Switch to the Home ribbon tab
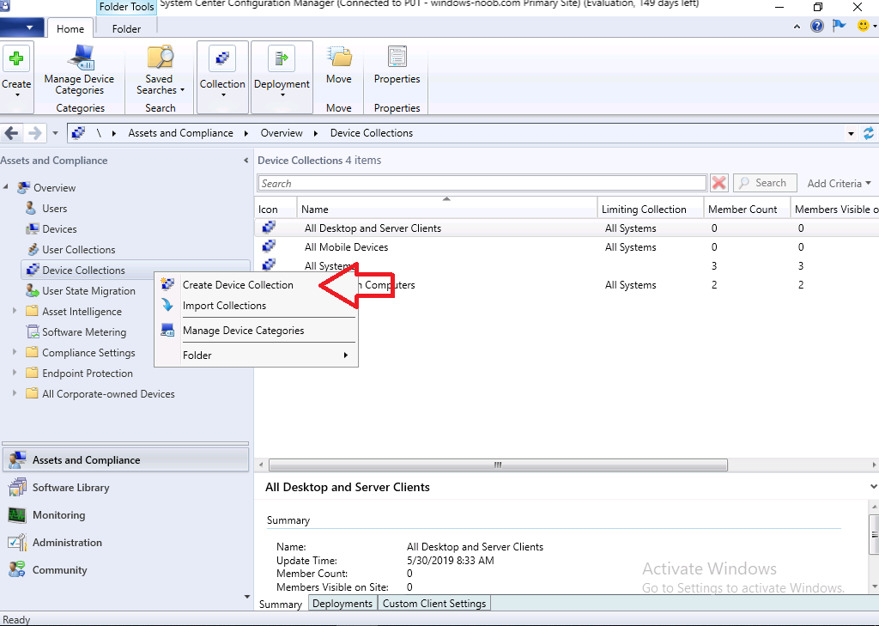Viewport: 879px width, 626px height. (x=70, y=28)
